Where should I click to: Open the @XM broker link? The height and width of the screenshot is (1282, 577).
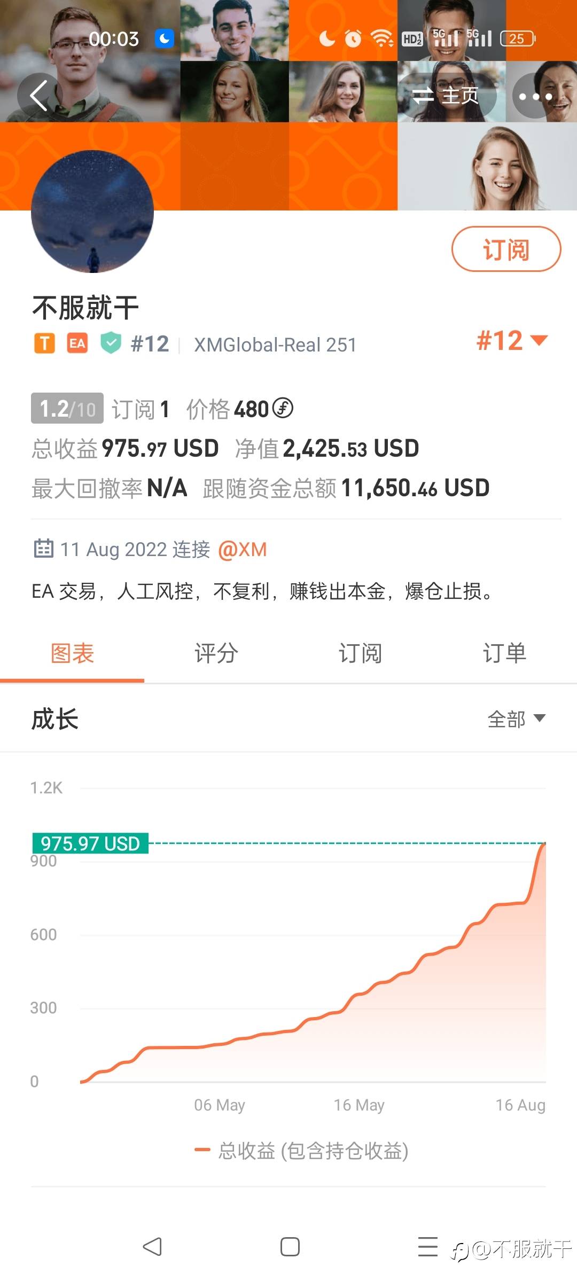pyautogui.click(x=243, y=549)
